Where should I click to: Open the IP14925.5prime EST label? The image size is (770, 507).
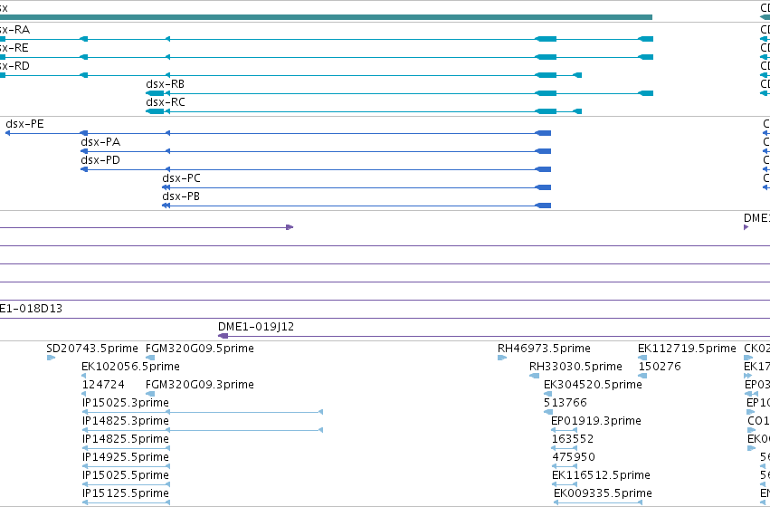pyautogui.click(x=126, y=457)
